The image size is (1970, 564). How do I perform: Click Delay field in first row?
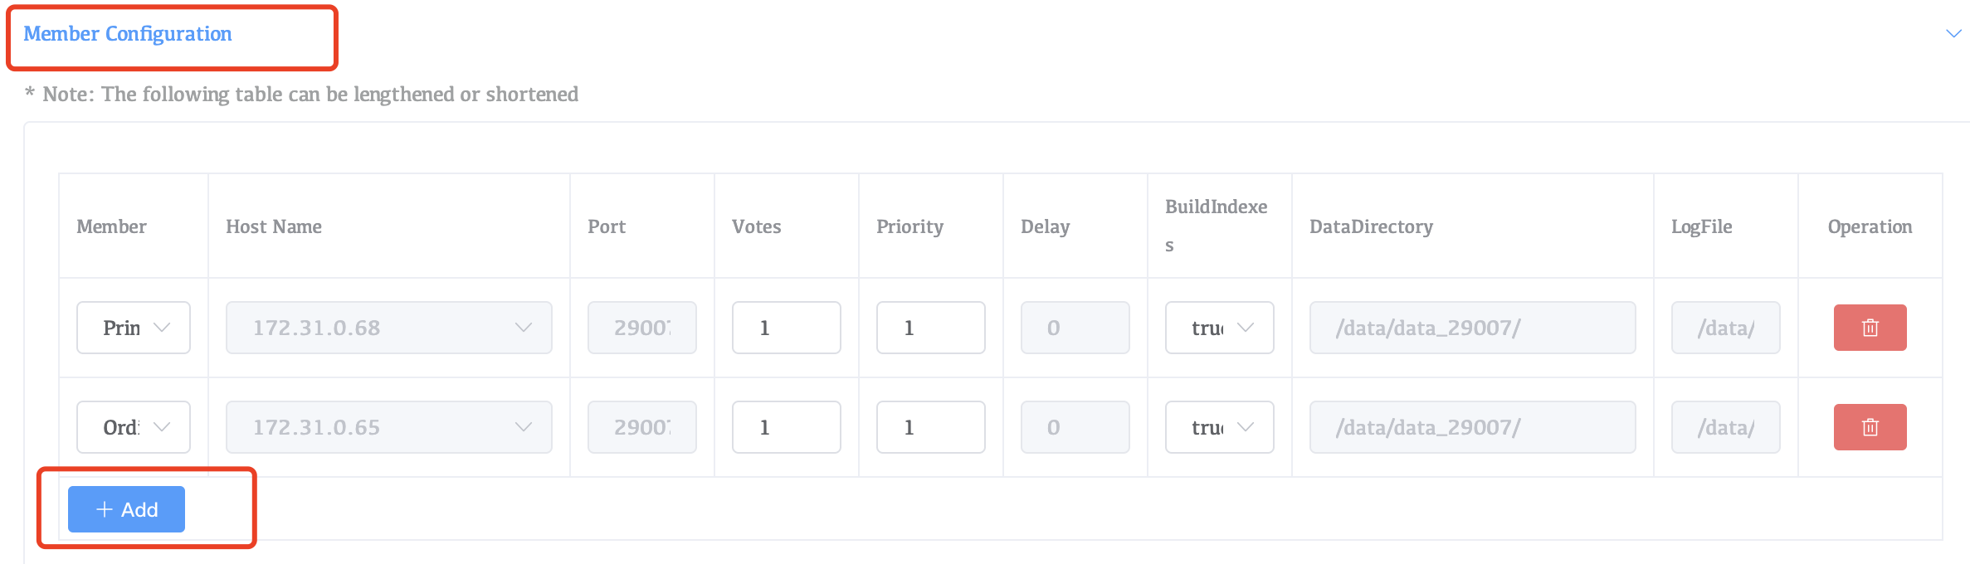tap(1075, 328)
